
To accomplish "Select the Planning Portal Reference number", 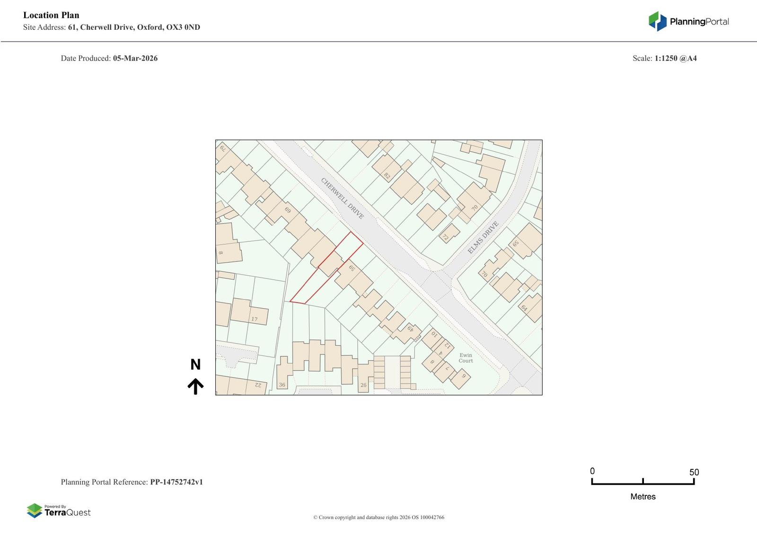I will coord(176,482).
